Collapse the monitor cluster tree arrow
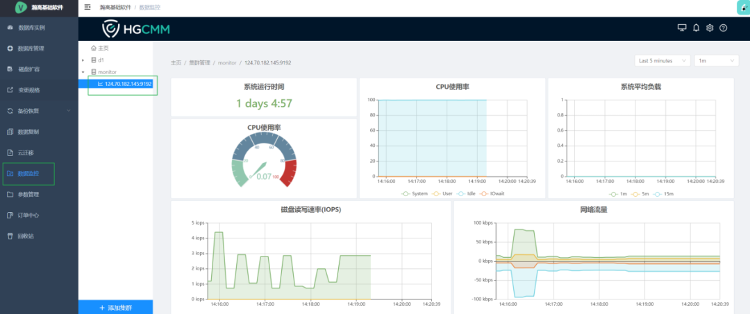This screenshot has height=314, width=750. (83, 72)
